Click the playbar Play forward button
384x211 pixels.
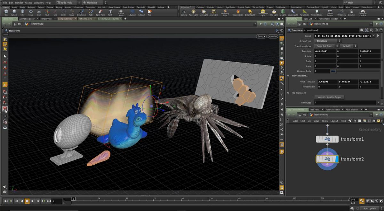coord(32,201)
